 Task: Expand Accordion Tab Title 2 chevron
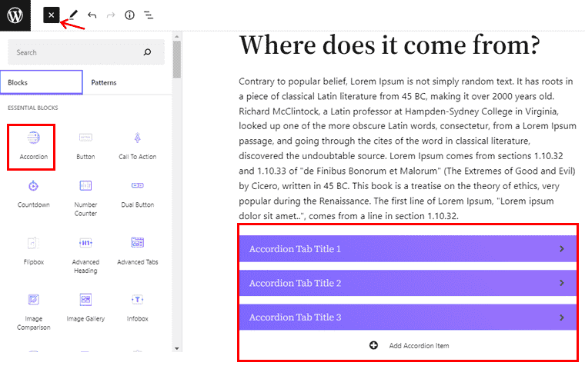point(562,283)
